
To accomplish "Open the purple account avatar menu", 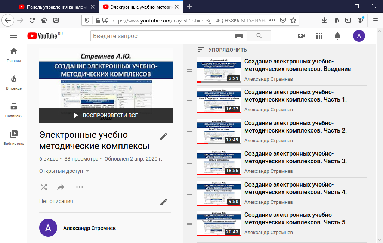I will (359, 36).
